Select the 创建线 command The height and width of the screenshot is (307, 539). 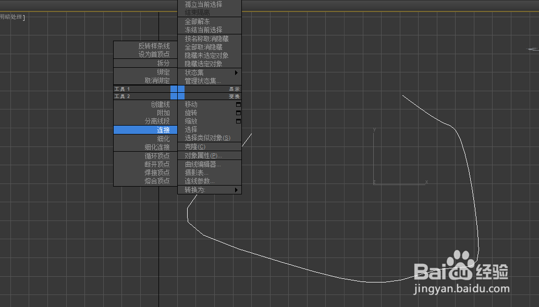click(162, 104)
